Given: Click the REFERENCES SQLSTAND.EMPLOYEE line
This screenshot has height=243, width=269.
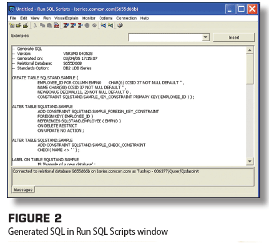Looking at the screenshot, I should point(79,121).
